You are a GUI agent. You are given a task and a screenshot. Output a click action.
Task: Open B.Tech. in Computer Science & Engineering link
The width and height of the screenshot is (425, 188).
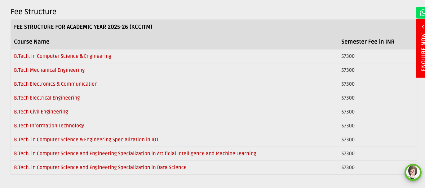click(x=63, y=56)
